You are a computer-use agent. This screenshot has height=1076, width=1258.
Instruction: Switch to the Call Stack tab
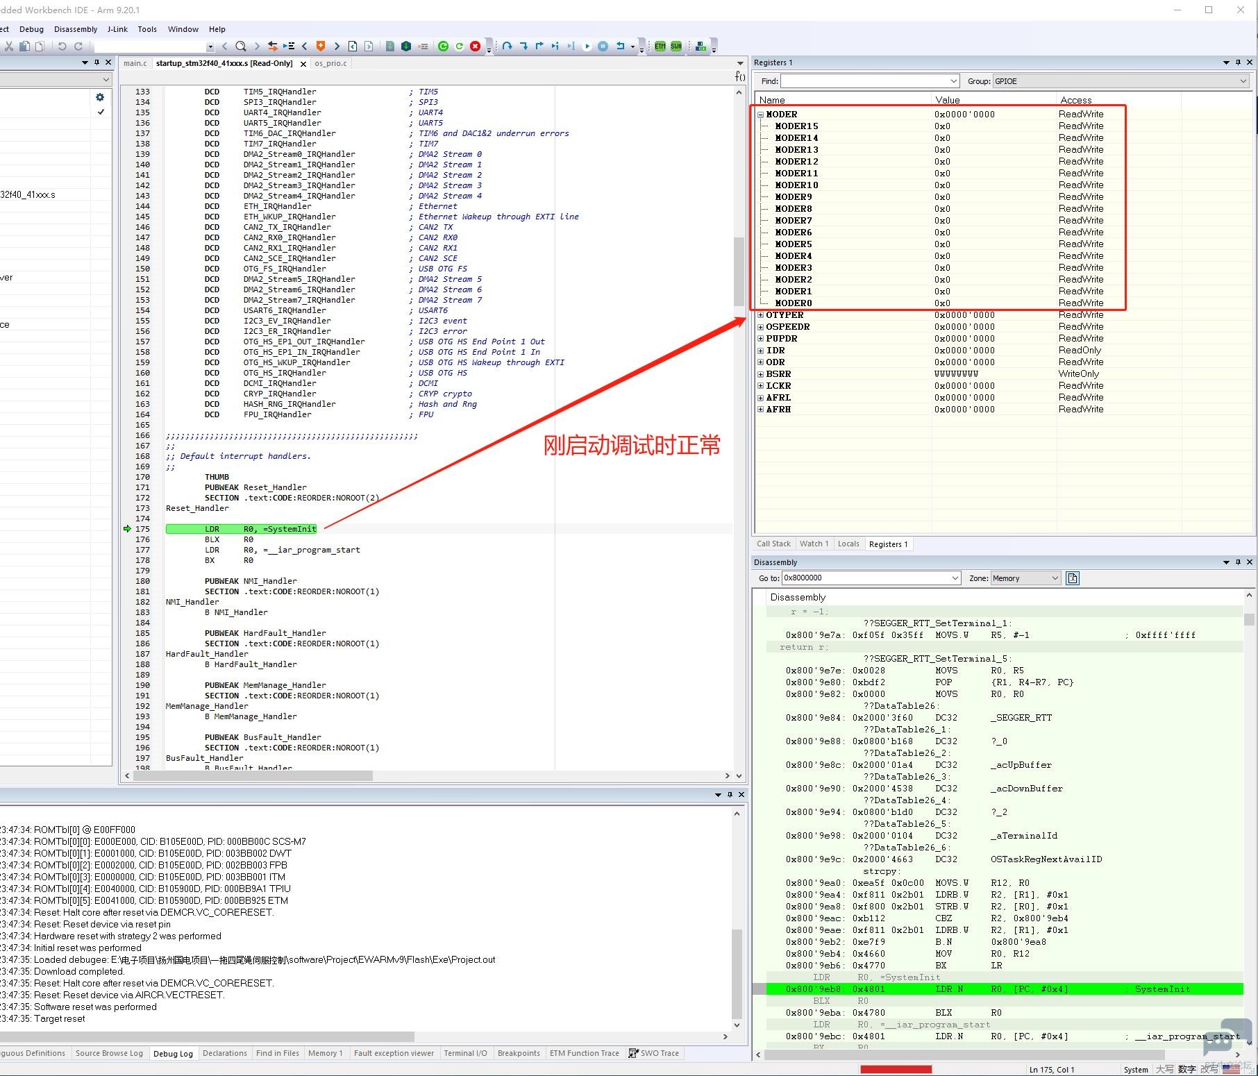[773, 544]
